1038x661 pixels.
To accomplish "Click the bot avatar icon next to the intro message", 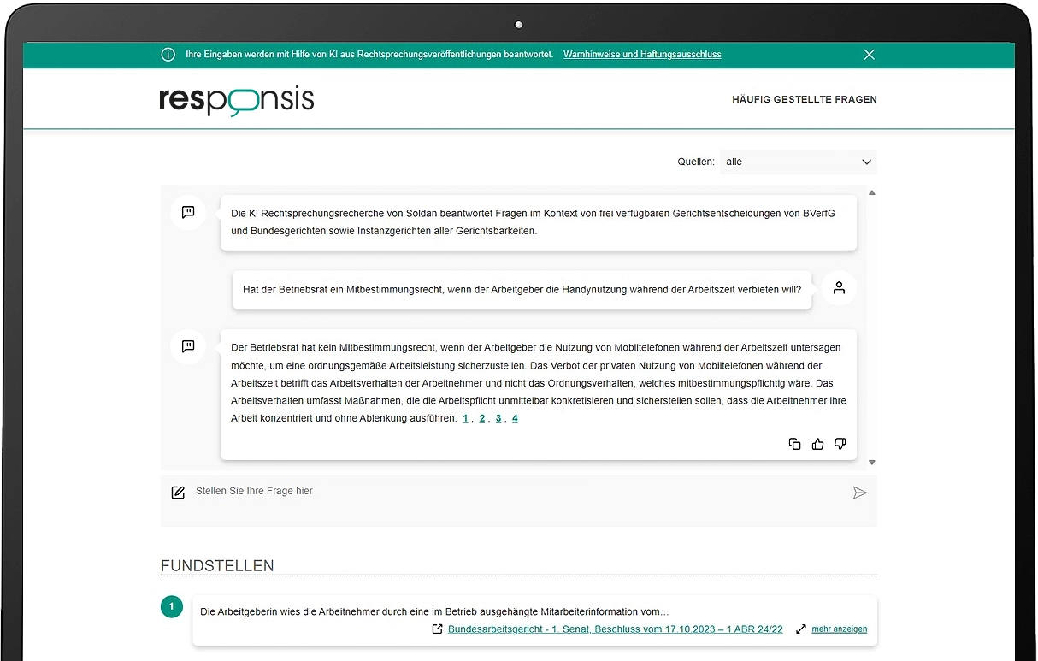I will click(188, 212).
